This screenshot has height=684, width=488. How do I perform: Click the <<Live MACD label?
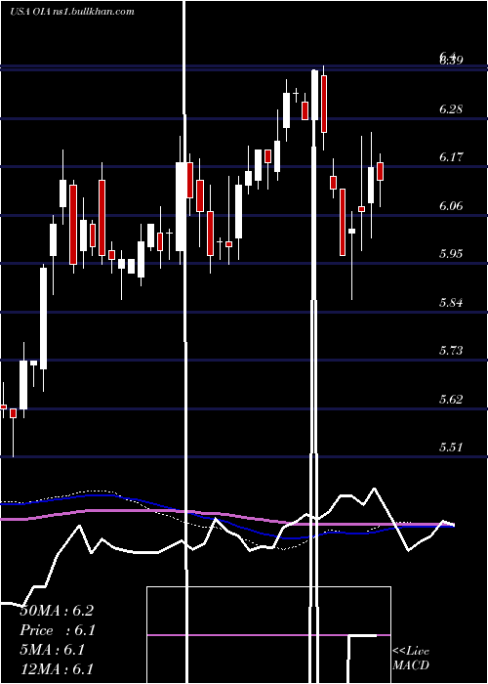[x=411, y=659]
